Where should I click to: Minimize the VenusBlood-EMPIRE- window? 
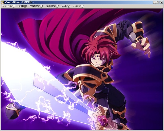154,2
